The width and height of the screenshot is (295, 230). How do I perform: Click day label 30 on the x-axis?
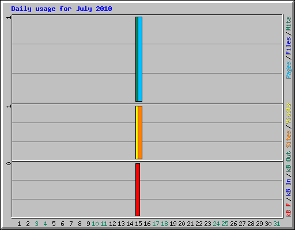(x=268, y=224)
